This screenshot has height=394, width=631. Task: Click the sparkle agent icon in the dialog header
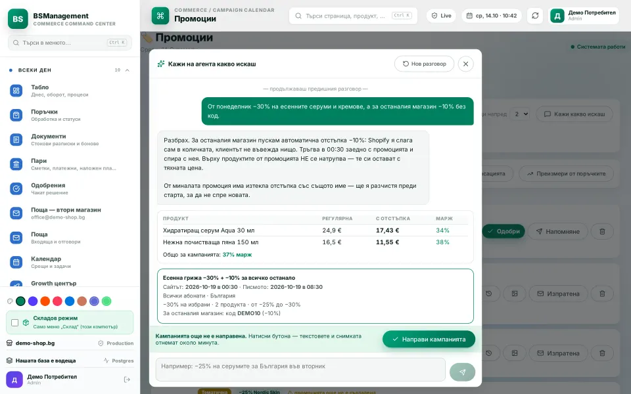click(161, 64)
